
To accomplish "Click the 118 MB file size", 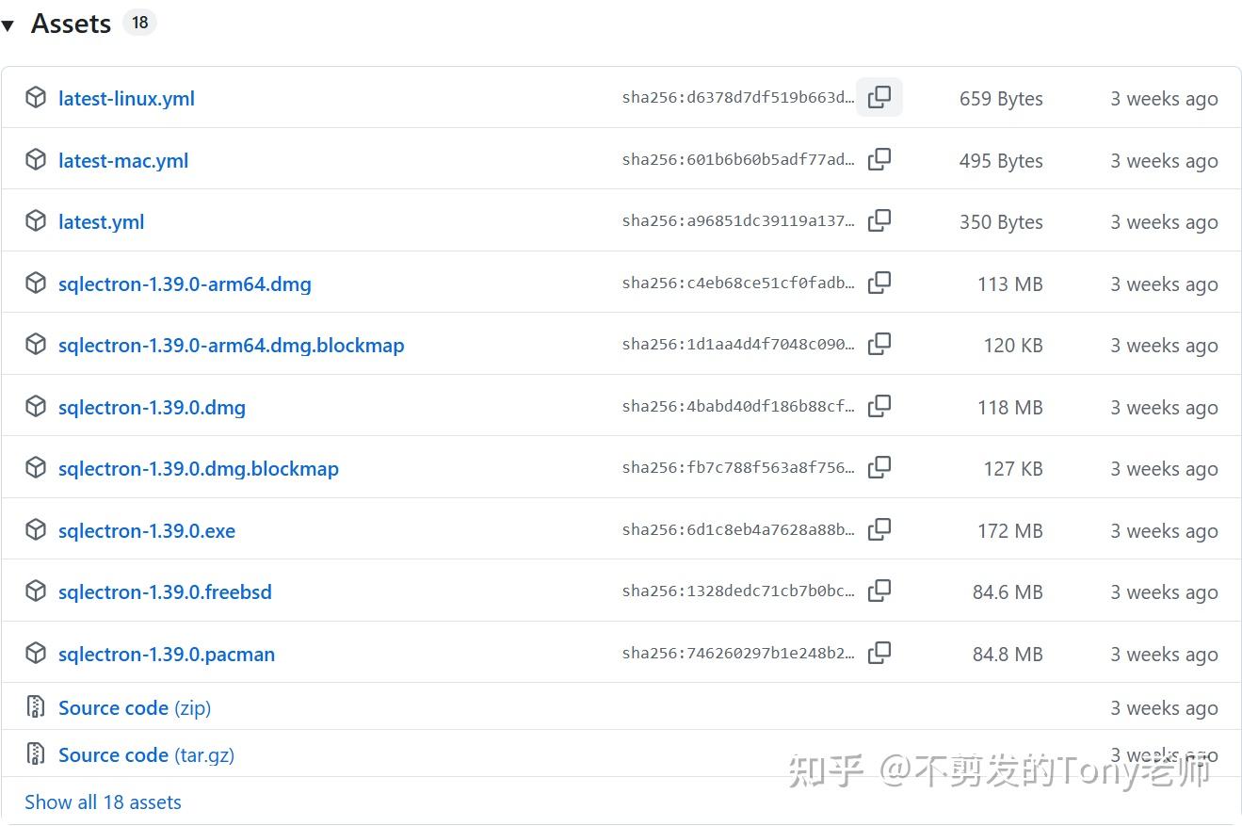I will [x=1010, y=408].
